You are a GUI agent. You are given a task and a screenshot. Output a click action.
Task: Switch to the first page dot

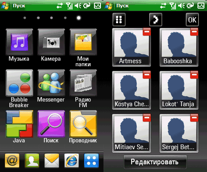click(x=25, y=18)
